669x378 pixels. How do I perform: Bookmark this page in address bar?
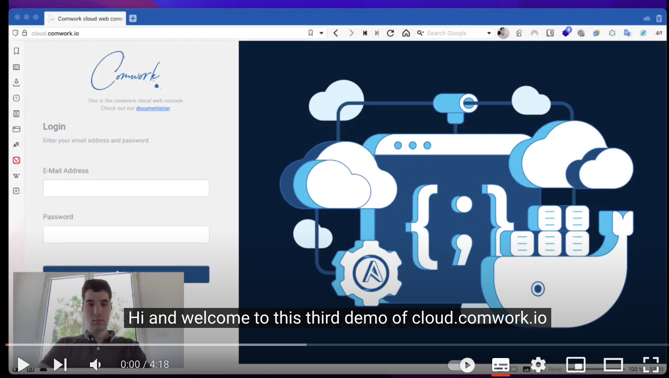tap(311, 33)
